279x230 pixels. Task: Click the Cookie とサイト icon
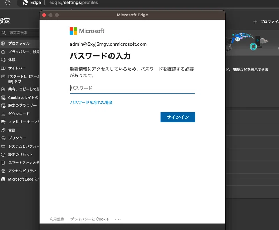[x=3, y=98]
